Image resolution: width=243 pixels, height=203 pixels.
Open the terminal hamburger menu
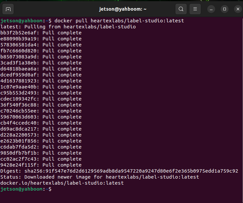[195, 9]
